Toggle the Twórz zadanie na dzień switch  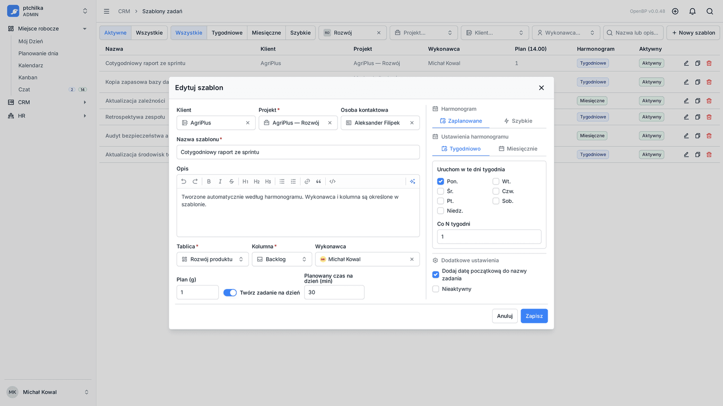point(230,293)
